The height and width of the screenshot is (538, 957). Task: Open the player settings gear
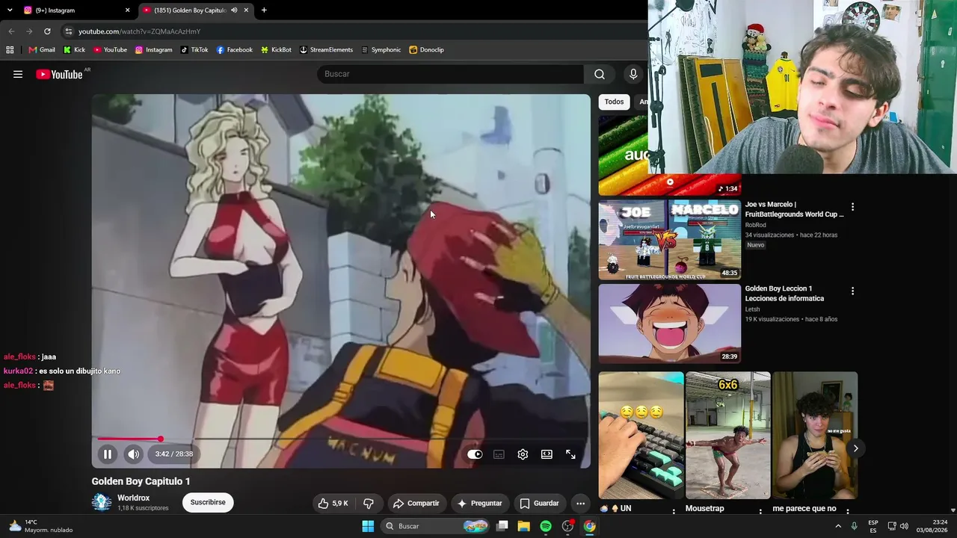click(523, 454)
